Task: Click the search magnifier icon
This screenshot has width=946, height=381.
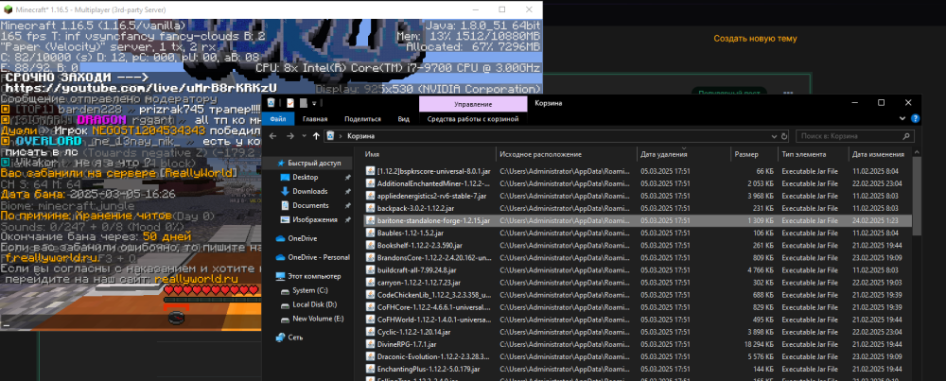Action: (906, 136)
